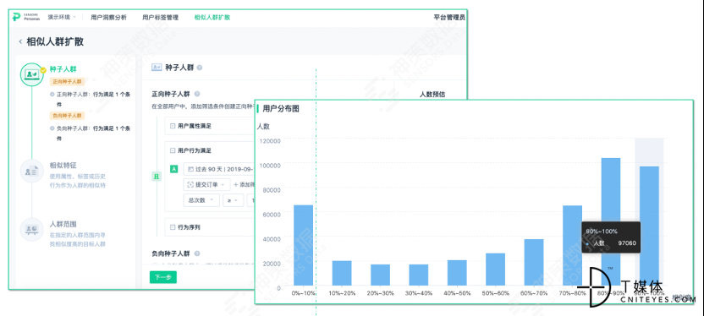Click the help icon beside 正向种子人群
Image resolution: width=704 pixels, height=316 pixels.
click(196, 94)
